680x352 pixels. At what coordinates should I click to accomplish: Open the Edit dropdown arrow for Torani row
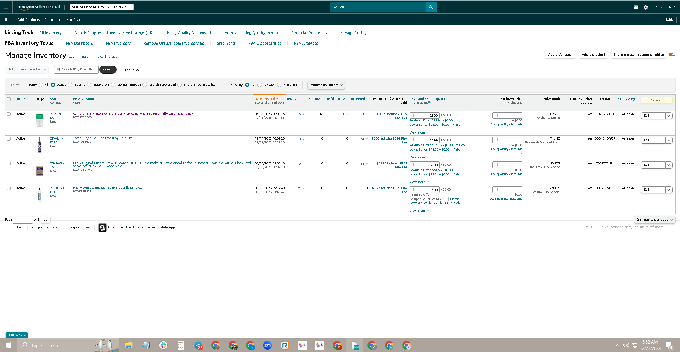669,140
